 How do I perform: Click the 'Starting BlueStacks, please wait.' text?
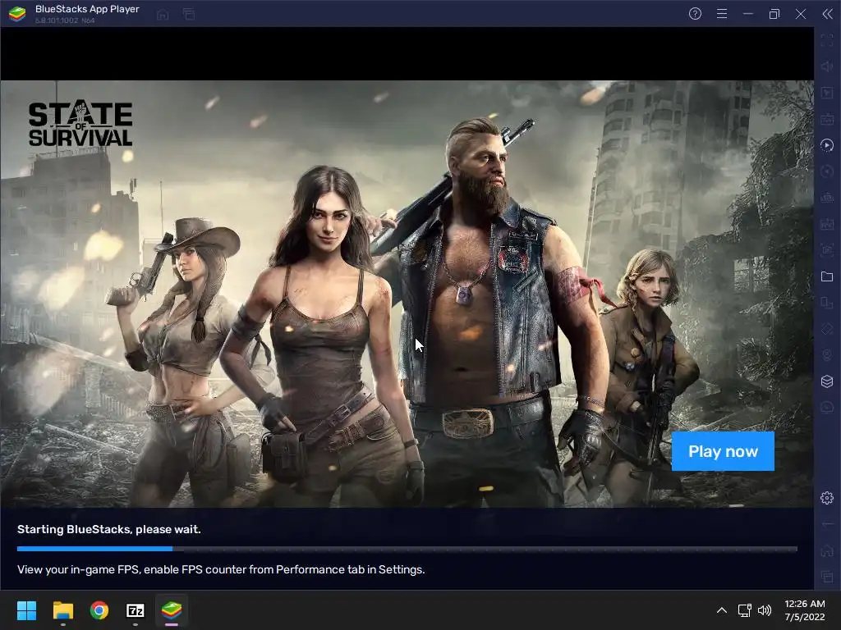pyautogui.click(x=109, y=529)
